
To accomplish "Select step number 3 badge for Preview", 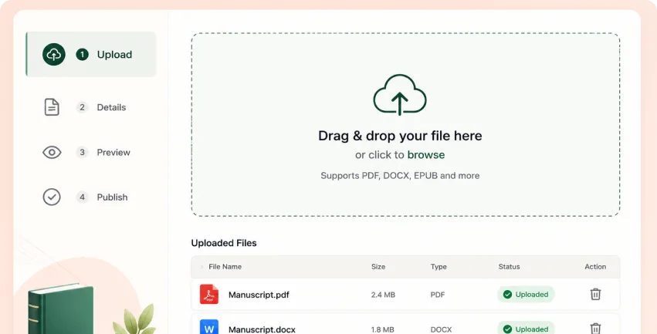I will (82, 153).
